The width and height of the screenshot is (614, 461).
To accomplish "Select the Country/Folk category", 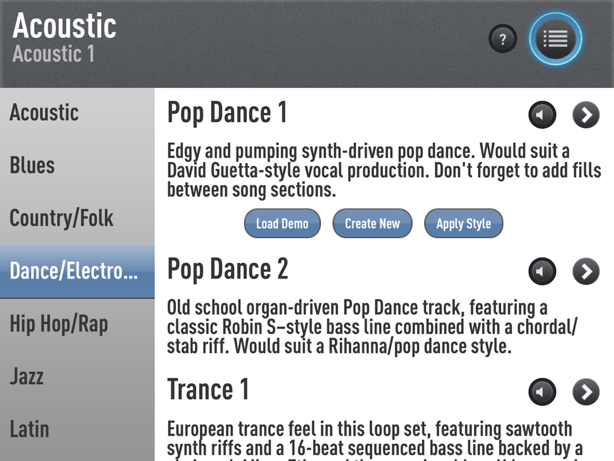I will tap(77, 218).
